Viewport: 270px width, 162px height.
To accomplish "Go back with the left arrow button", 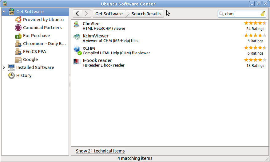I will click(77, 13).
